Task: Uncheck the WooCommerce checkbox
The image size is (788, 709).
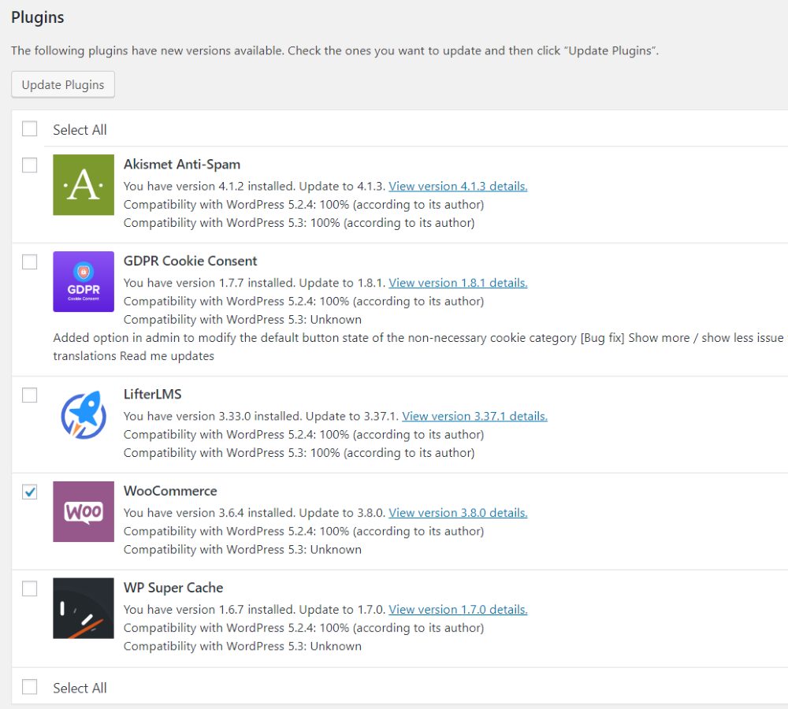Action: click(30, 492)
